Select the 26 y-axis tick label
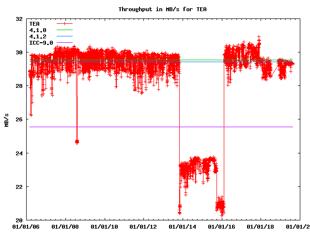Screen dimensions: 310x233 (x=18, y=120)
